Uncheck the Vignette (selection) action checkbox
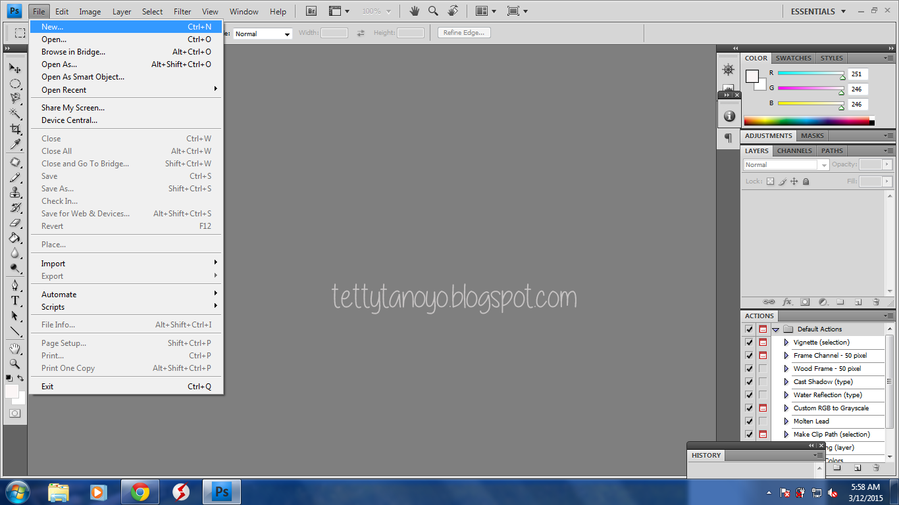The width and height of the screenshot is (899, 505). (x=749, y=343)
